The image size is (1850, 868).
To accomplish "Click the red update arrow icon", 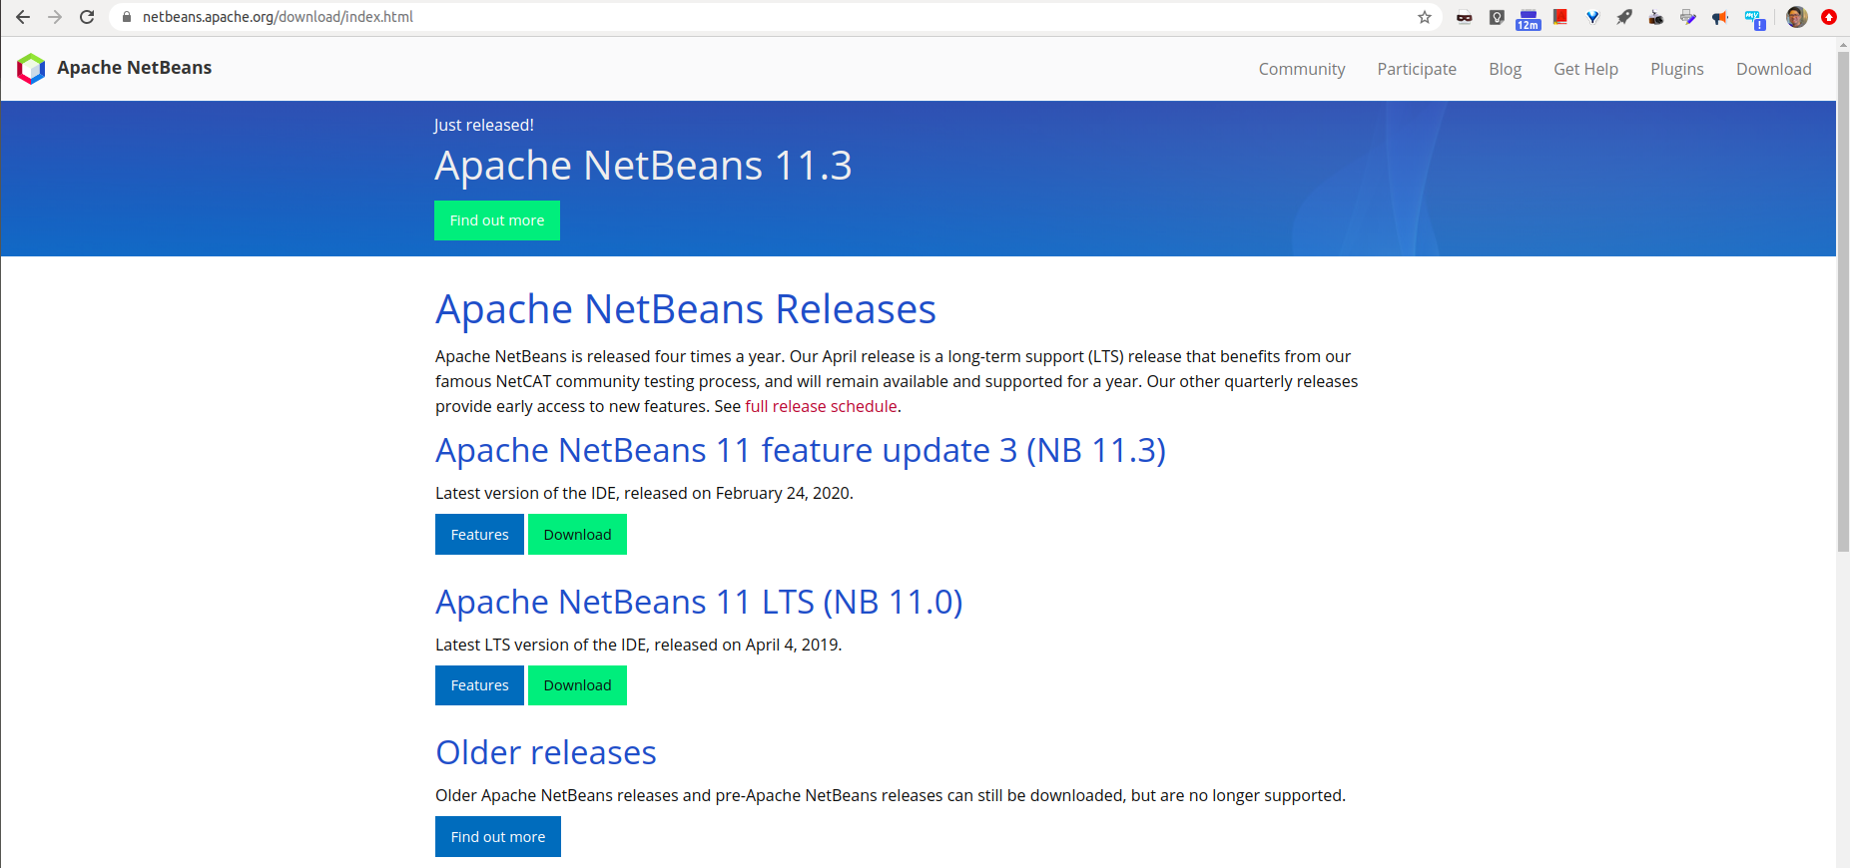I will (x=1829, y=17).
